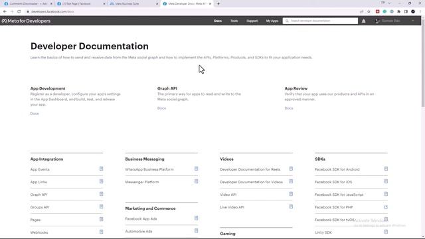Image resolution: width=425 pixels, height=239 pixels.
Task: Open the Docs link under App Development
Action: pos(35,114)
